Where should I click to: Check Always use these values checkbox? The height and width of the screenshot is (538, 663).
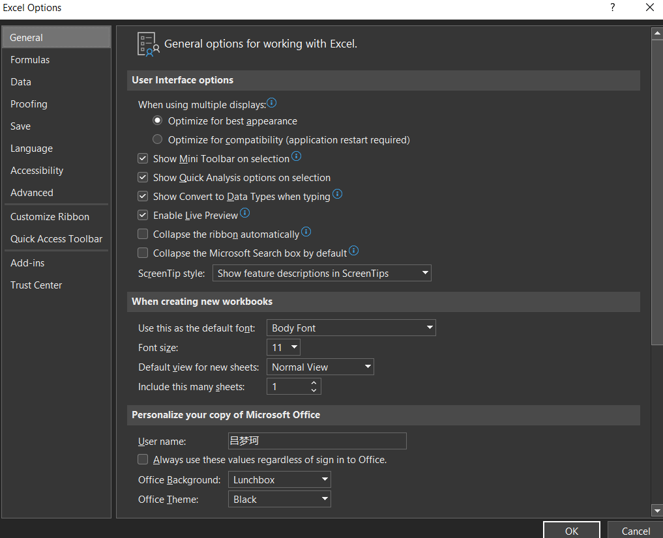click(143, 459)
